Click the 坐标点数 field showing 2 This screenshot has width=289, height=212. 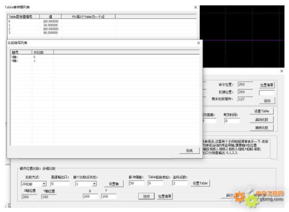[x=180, y=183]
